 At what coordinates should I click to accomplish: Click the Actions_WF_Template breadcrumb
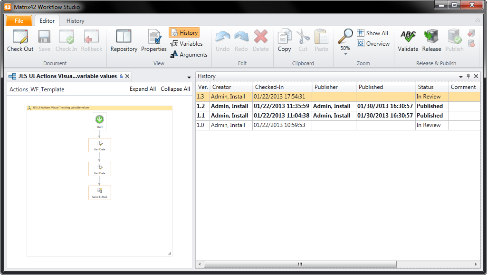pyautogui.click(x=37, y=89)
